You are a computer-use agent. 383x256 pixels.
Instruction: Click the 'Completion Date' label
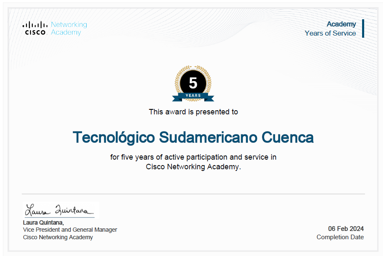point(340,237)
